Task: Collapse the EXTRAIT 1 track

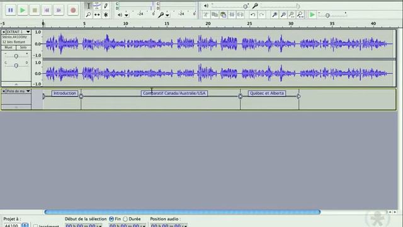Action: pyautogui.click(x=16, y=84)
